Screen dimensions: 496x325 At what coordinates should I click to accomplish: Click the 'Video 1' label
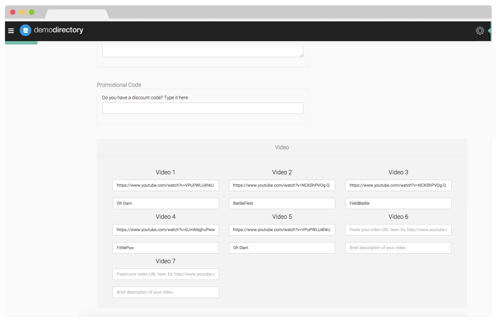click(166, 172)
